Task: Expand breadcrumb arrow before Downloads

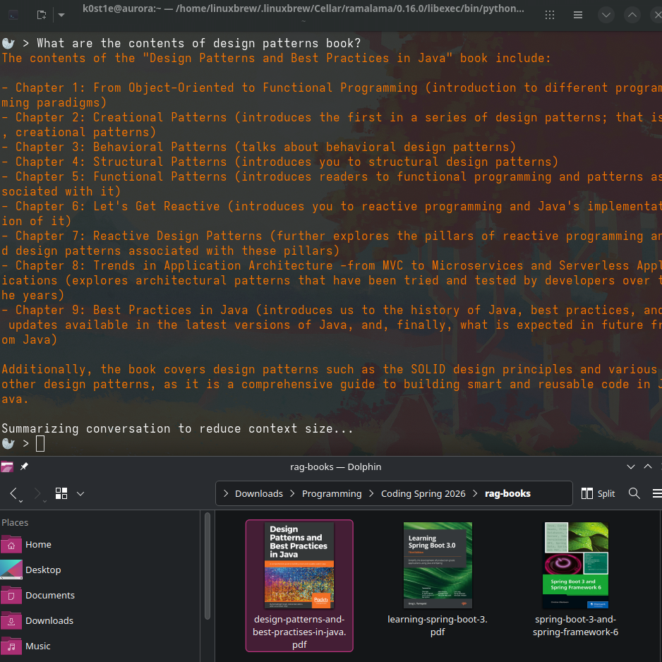Action: [225, 493]
